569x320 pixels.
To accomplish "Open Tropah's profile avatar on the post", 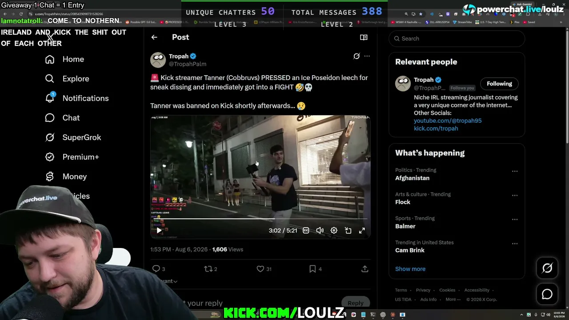I will [158, 60].
